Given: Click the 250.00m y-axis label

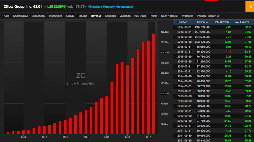Looking at the screenshot, I should pos(165,32).
